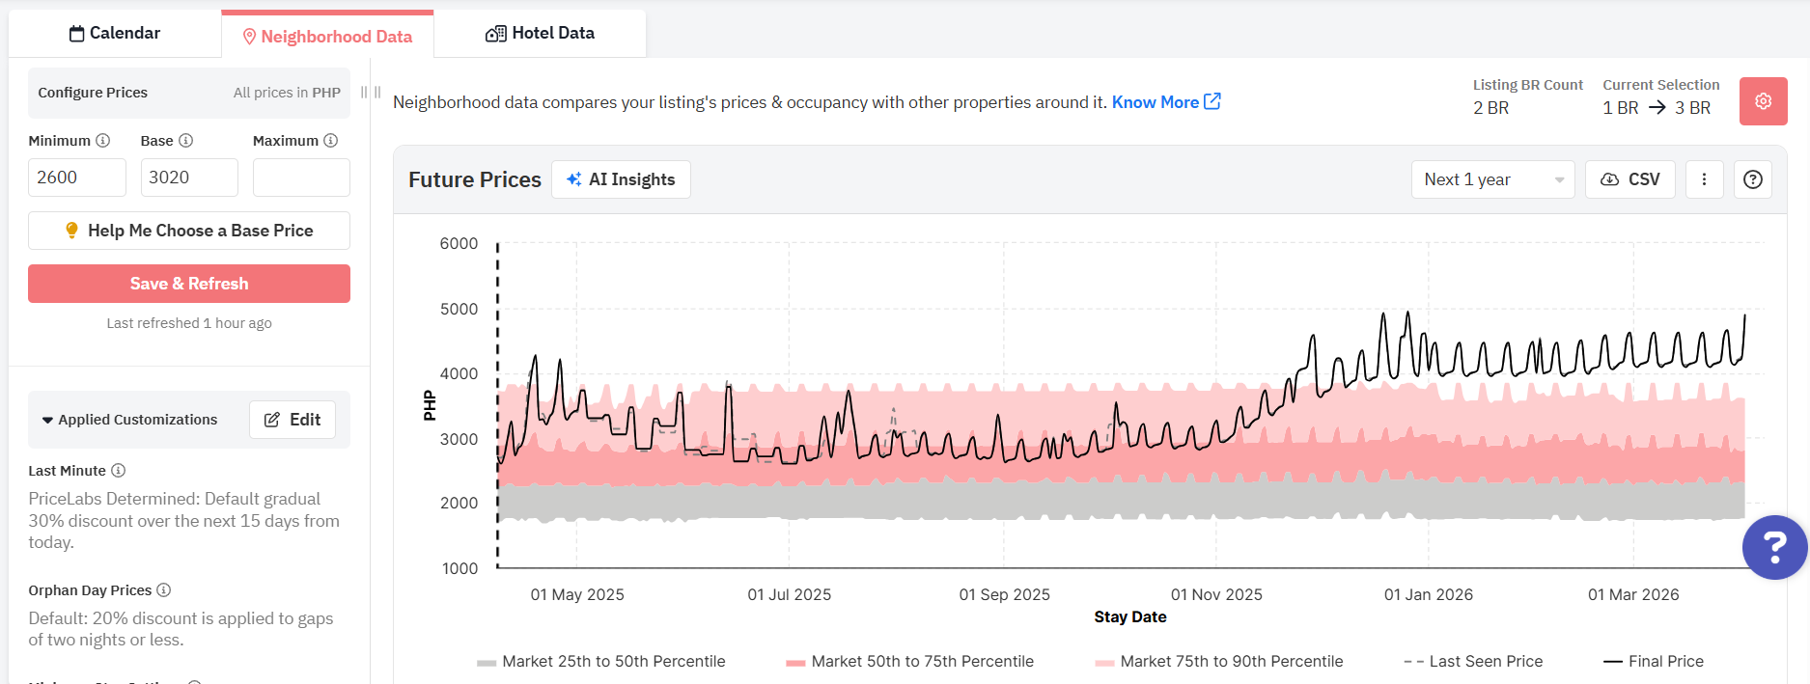Open the Know More link
1810x684 pixels.
tap(1165, 102)
